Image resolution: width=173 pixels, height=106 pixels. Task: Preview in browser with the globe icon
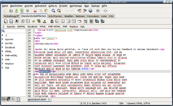90,11
